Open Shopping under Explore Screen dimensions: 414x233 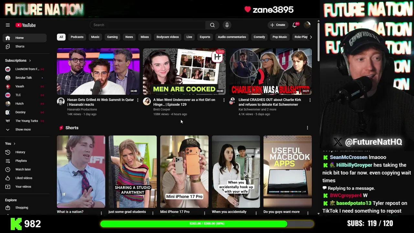click(25, 207)
